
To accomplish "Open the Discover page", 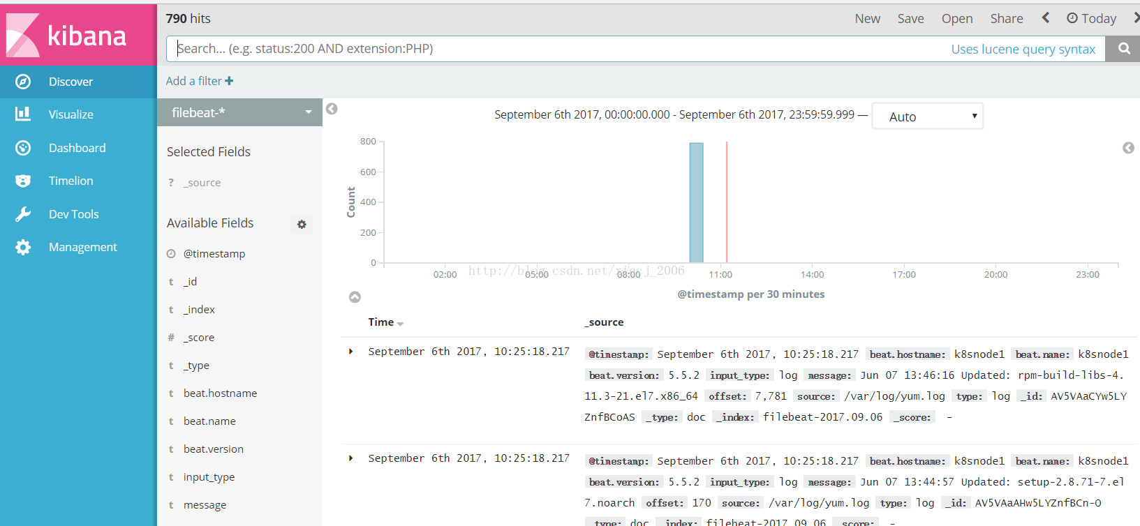I will [x=71, y=82].
